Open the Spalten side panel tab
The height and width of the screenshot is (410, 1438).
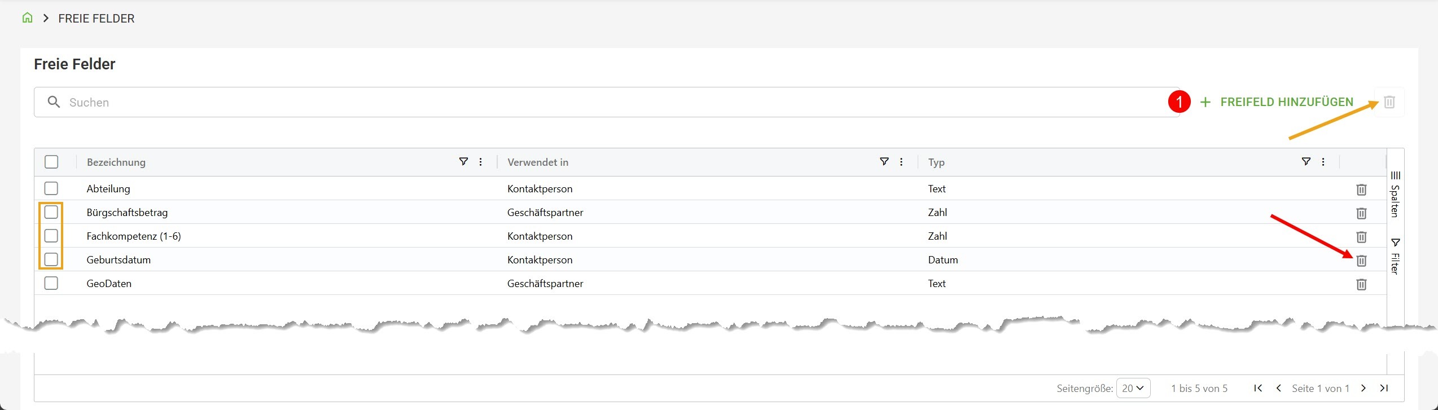coord(1395,195)
